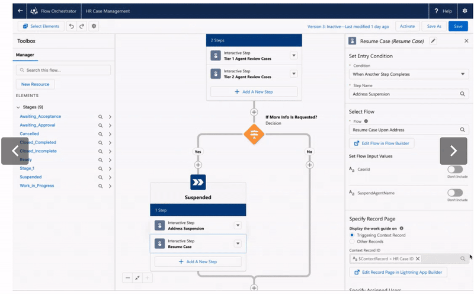Open the header settings gear
Image resolution: width=474 pixels, height=294 pixels.
[x=465, y=11]
